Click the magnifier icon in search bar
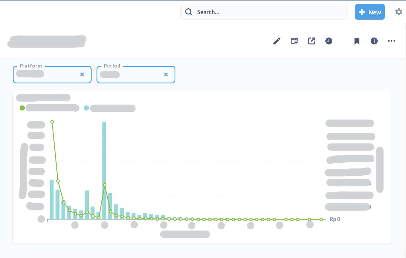Viewport: 406px width, 258px height. [189, 12]
